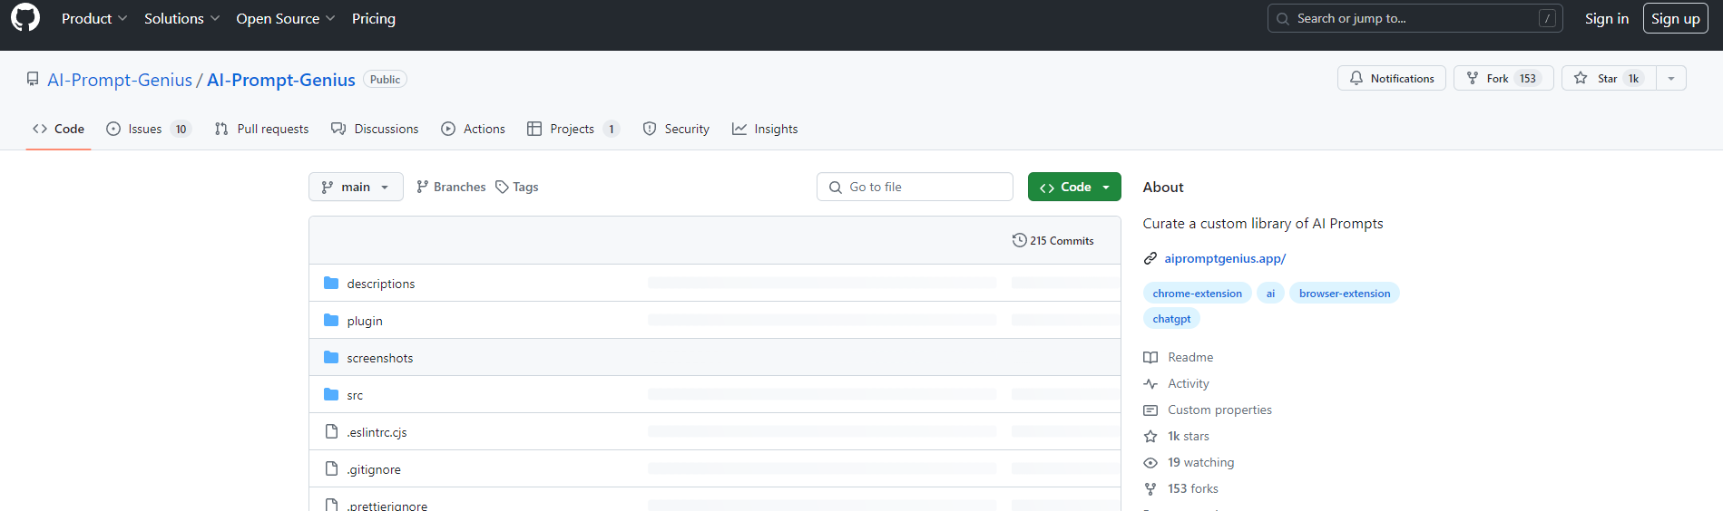Open the Open Source dropdown
The image size is (1723, 511).
point(286,18)
